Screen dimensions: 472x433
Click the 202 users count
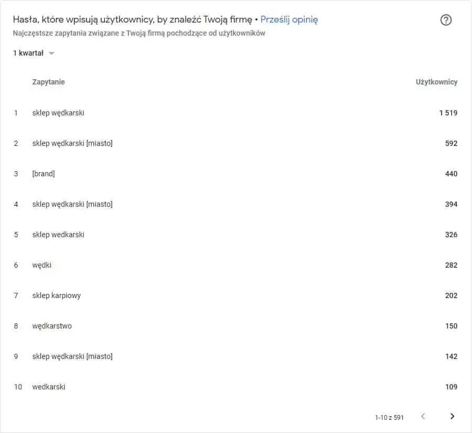click(x=451, y=295)
